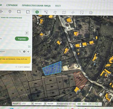Screen dimensions: 113x109
Task: Select the measure angle line tool
Action: click(x=46, y=12)
